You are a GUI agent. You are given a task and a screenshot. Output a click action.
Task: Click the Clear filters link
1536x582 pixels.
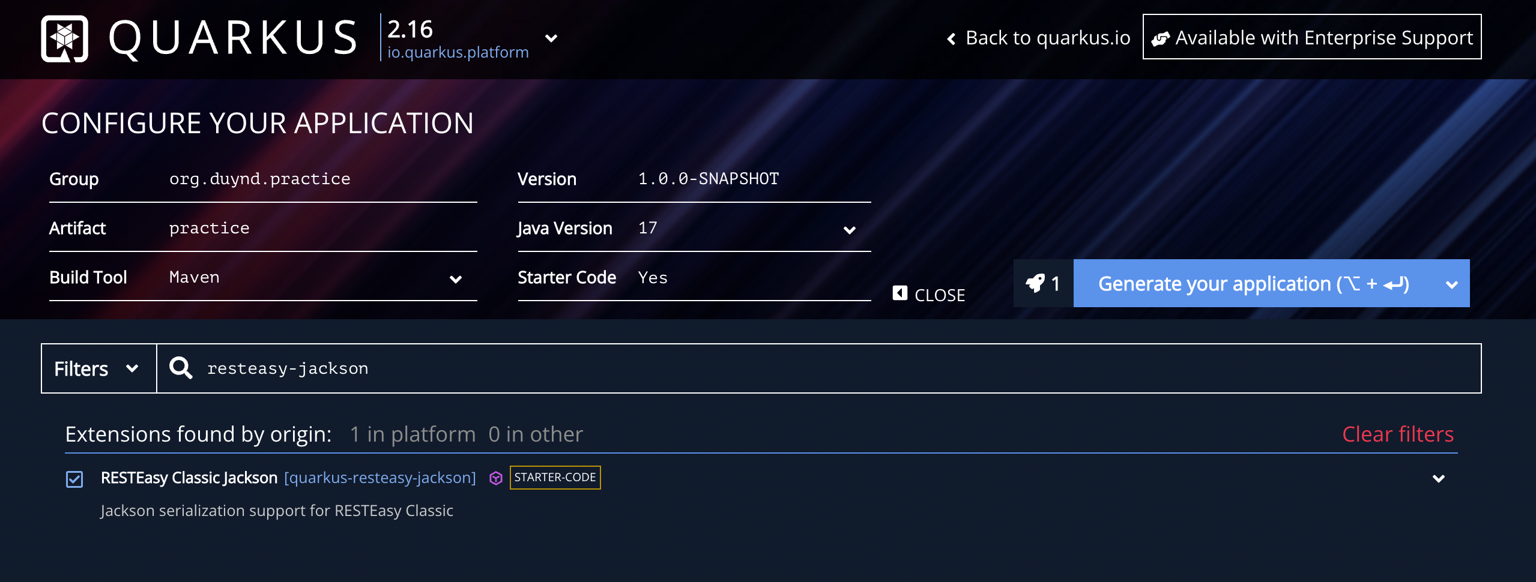(x=1398, y=434)
